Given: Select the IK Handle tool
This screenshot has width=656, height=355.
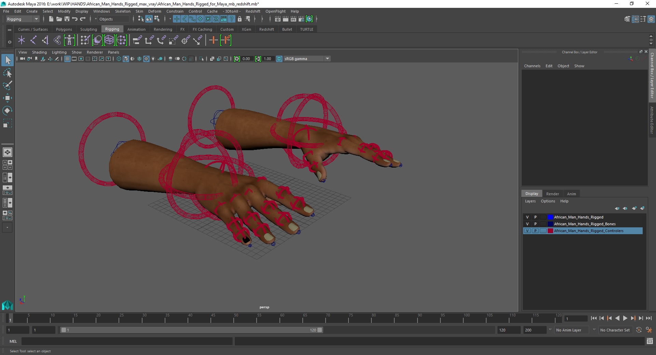Looking at the screenshot, I should 45,40.
